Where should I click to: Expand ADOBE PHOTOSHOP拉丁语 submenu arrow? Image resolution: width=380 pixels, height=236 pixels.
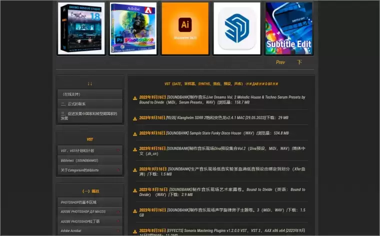118,221
